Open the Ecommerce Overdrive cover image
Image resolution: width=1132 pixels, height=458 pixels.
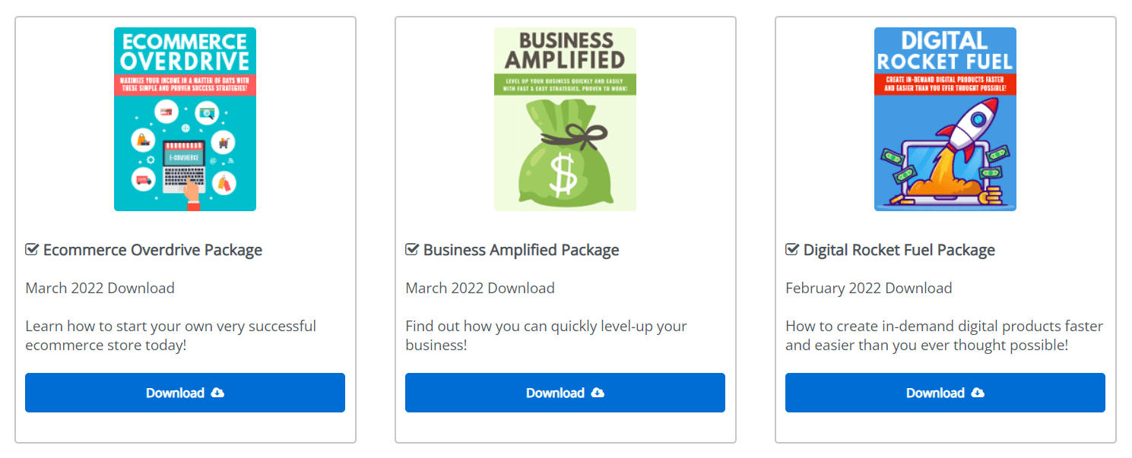tap(185, 119)
